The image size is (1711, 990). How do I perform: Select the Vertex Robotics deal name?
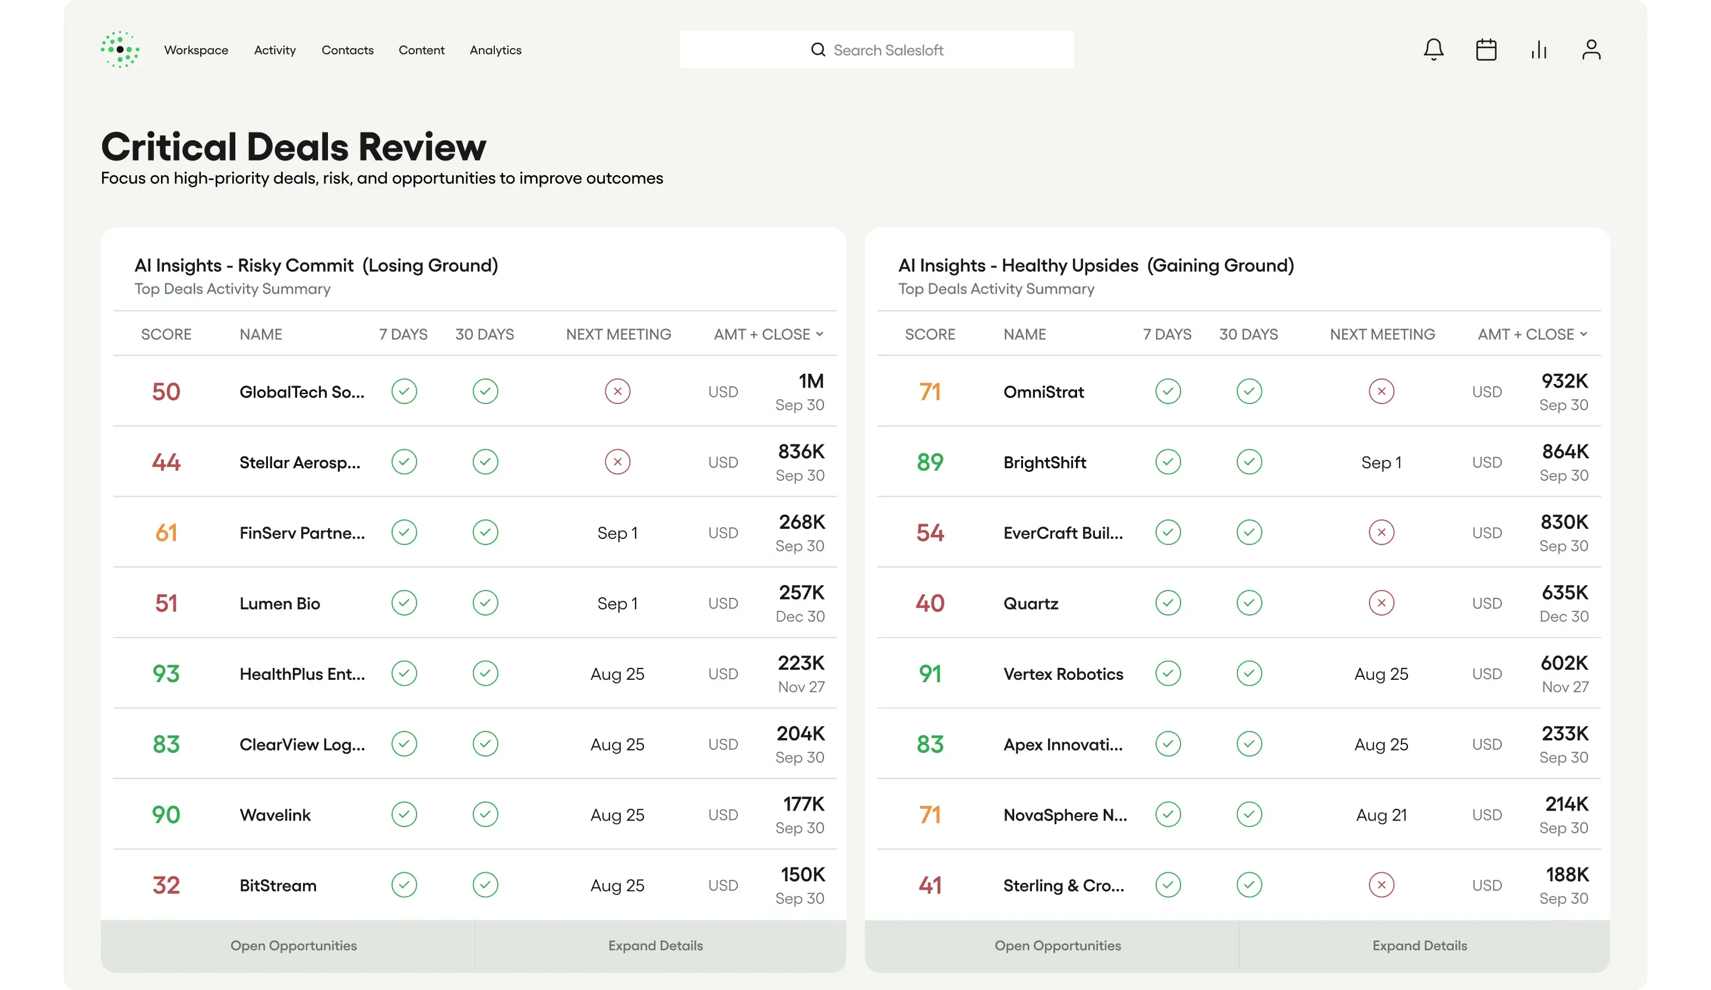[1063, 674]
